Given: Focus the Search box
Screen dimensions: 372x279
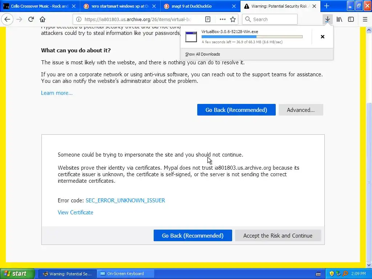Looking at the screenshot, I should (270, 20).
